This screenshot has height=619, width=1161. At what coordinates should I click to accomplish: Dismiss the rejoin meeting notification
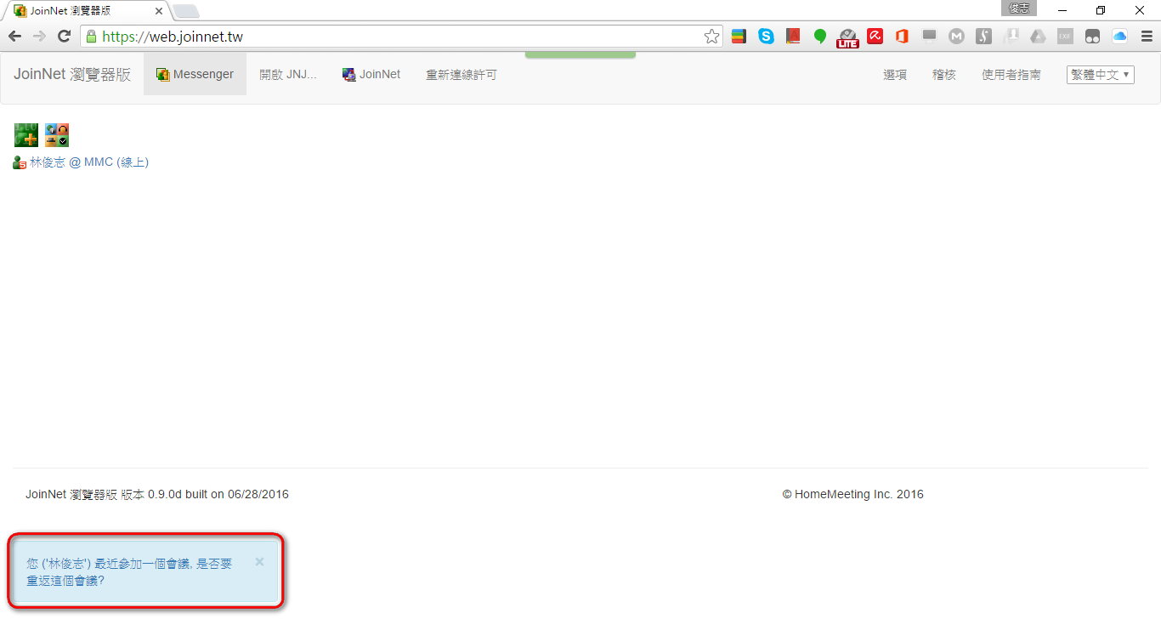pyautogui.click(x=259, y=561)
